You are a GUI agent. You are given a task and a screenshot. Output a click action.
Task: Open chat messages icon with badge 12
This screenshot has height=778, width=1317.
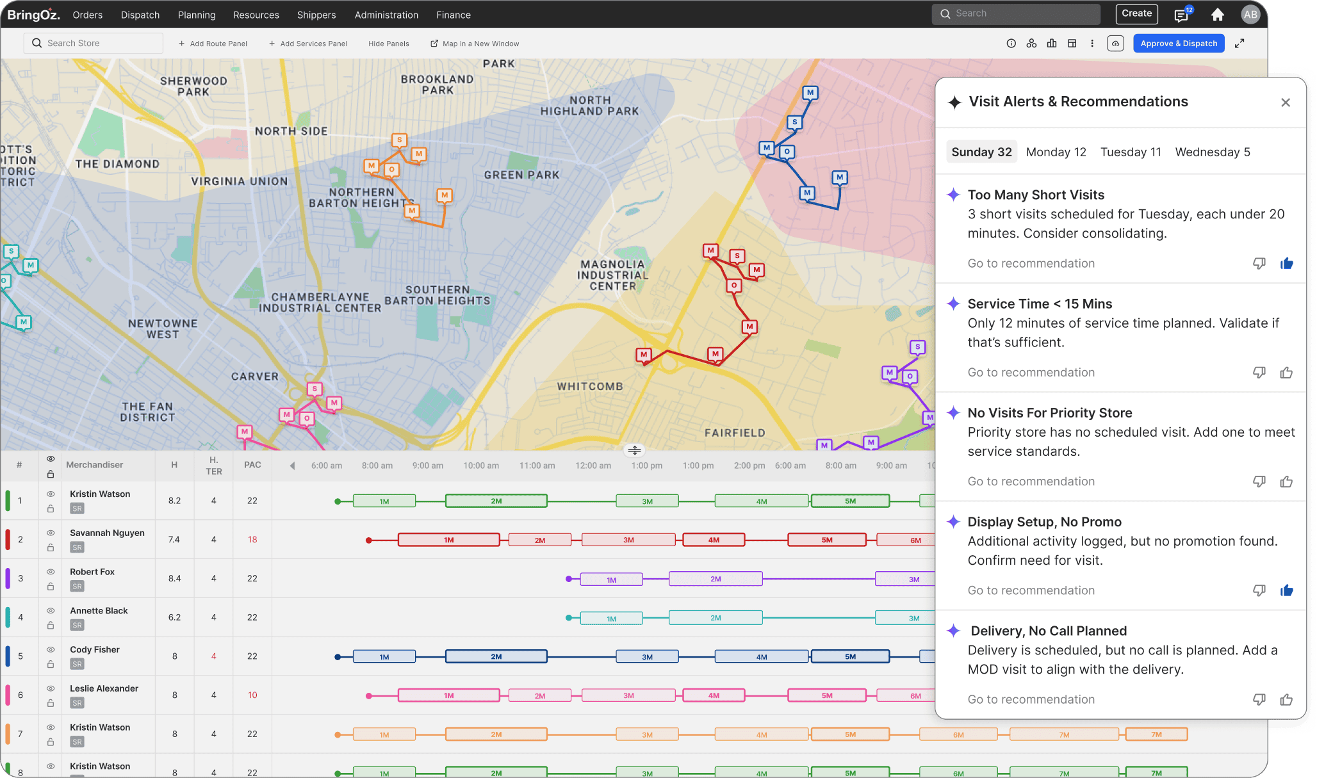[1182, 14]
